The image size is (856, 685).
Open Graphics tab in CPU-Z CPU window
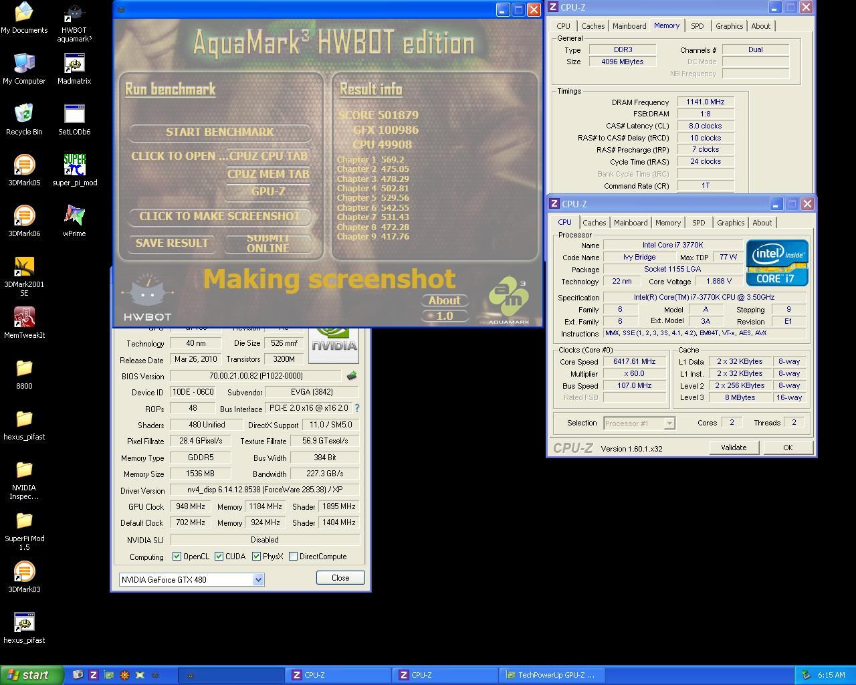[730, 223]
